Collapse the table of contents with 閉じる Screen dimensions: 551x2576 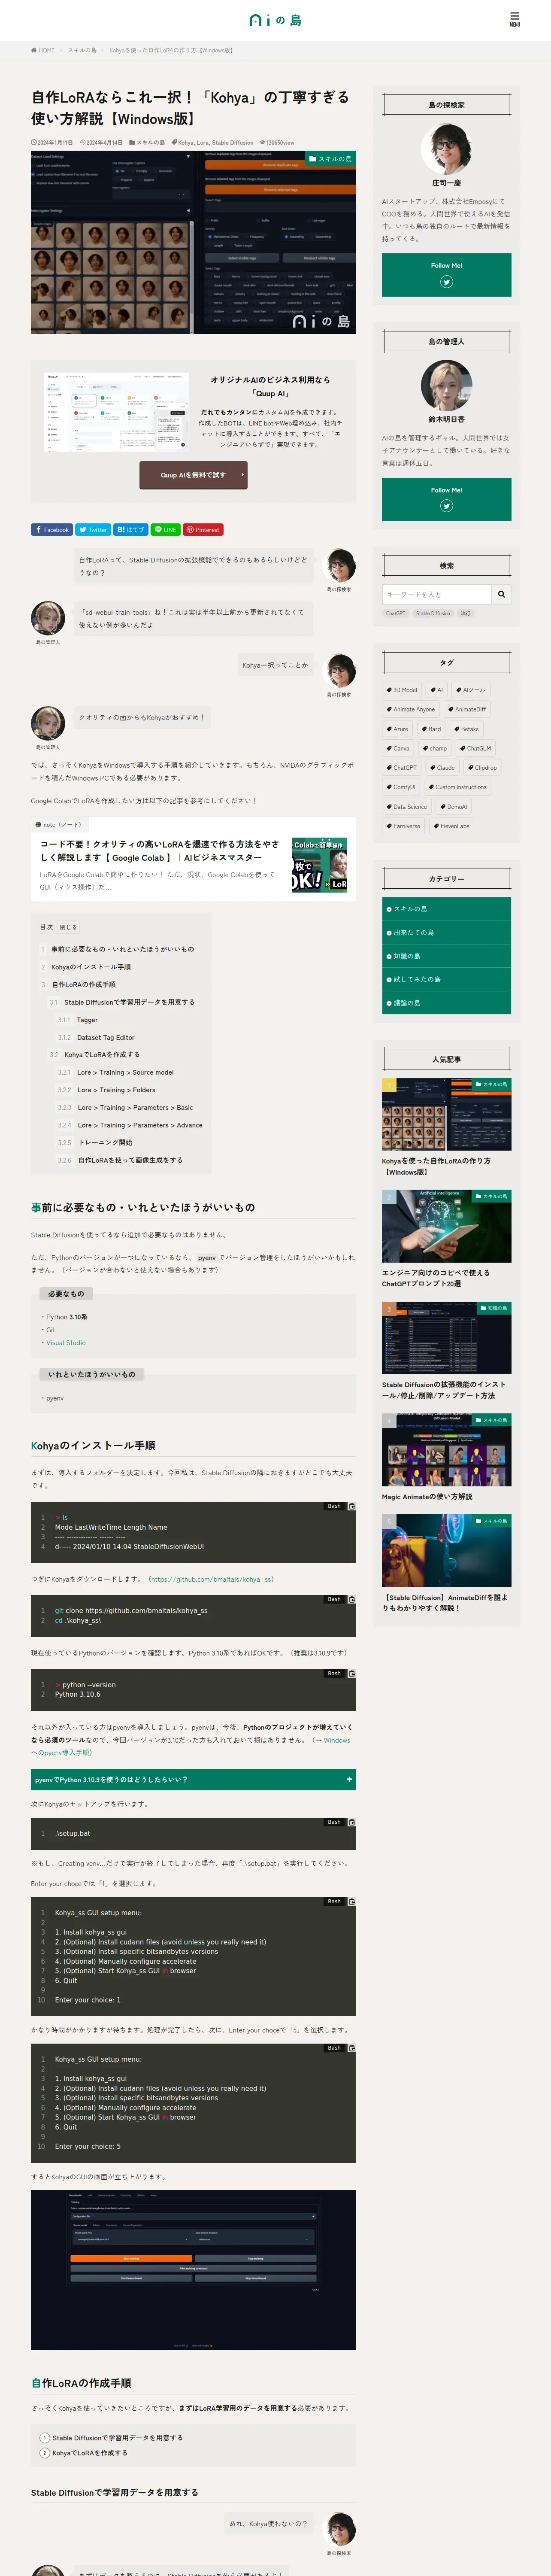67,927
